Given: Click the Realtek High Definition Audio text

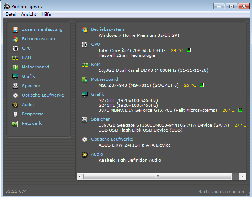Looking at the screenshot, I should (130, 160).
